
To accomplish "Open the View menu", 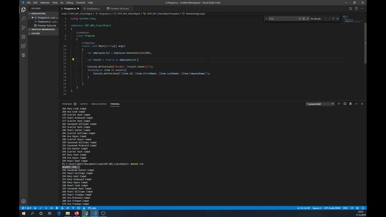I will 55,2.
